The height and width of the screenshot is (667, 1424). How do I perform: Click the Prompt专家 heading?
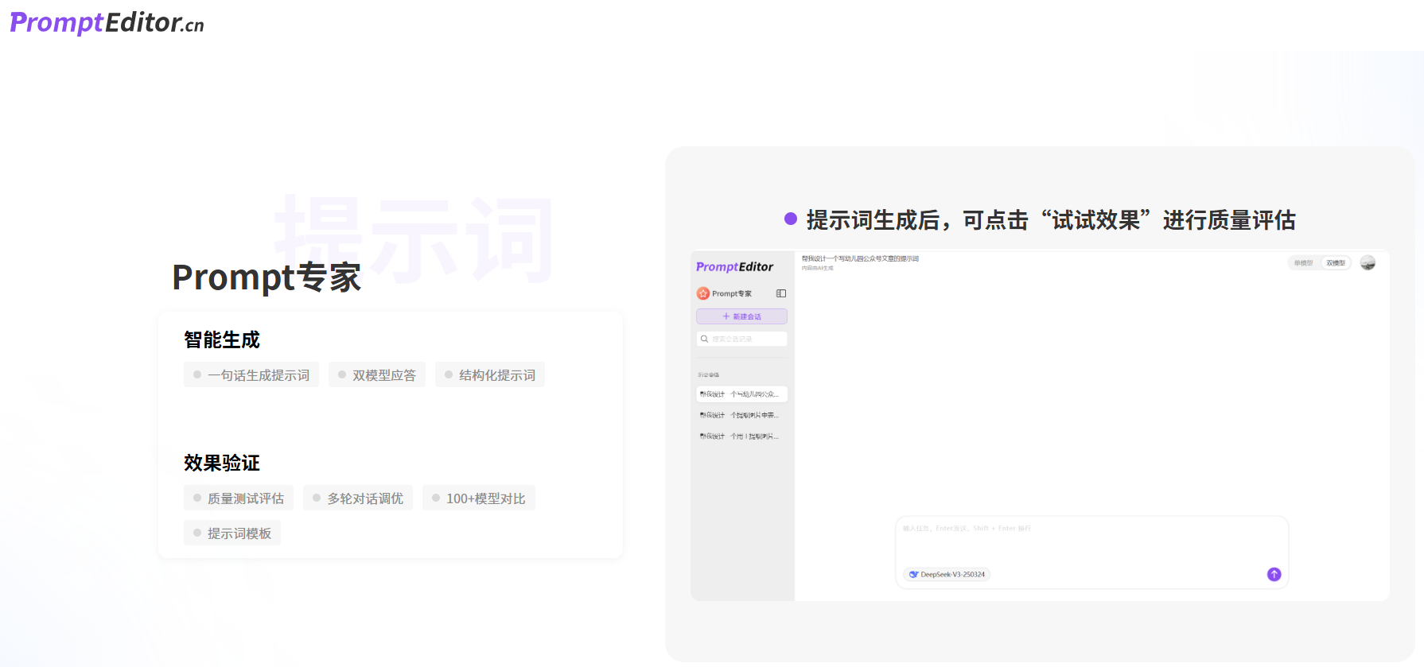(267, 277)
